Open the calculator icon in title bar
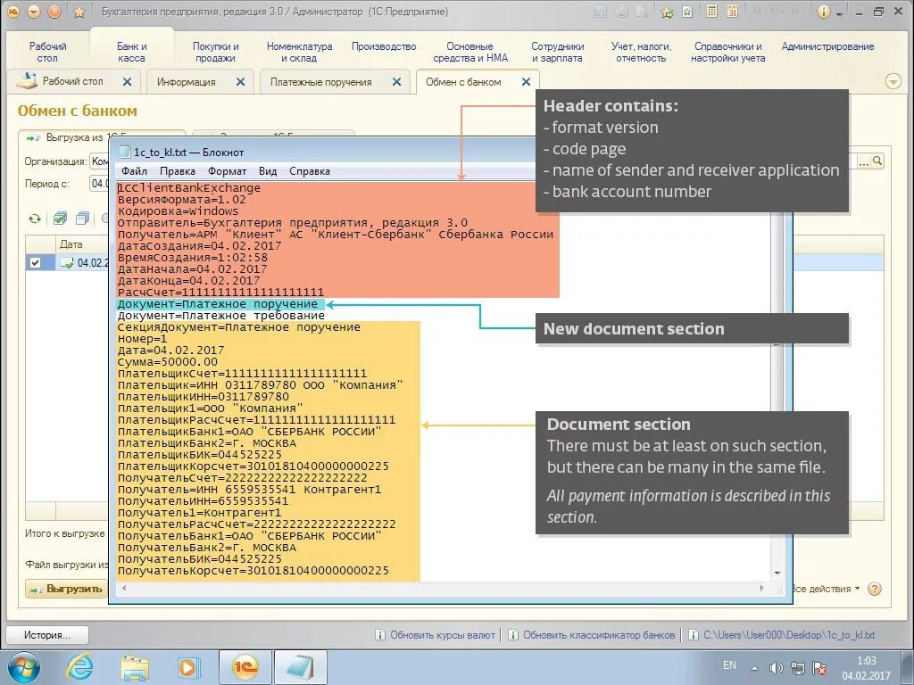914x685 pixels. [711, 12]
